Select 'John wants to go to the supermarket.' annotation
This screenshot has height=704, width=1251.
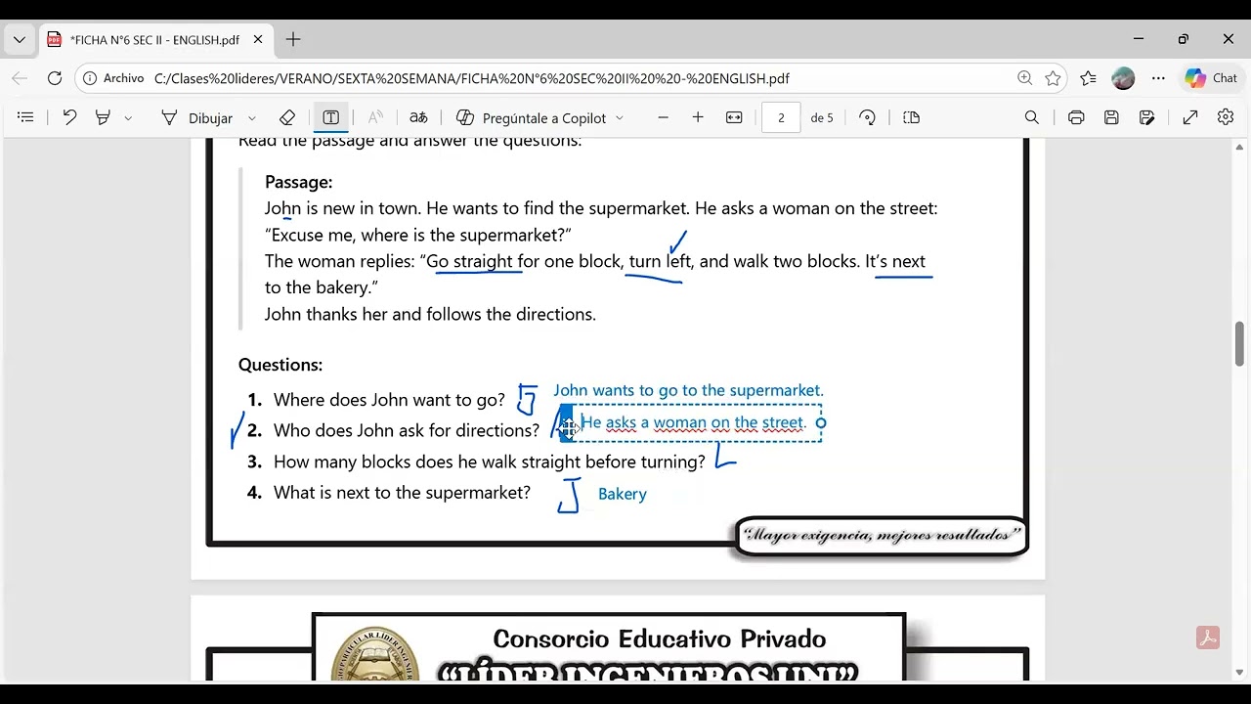pyautogui.click(x=688, y=390)
